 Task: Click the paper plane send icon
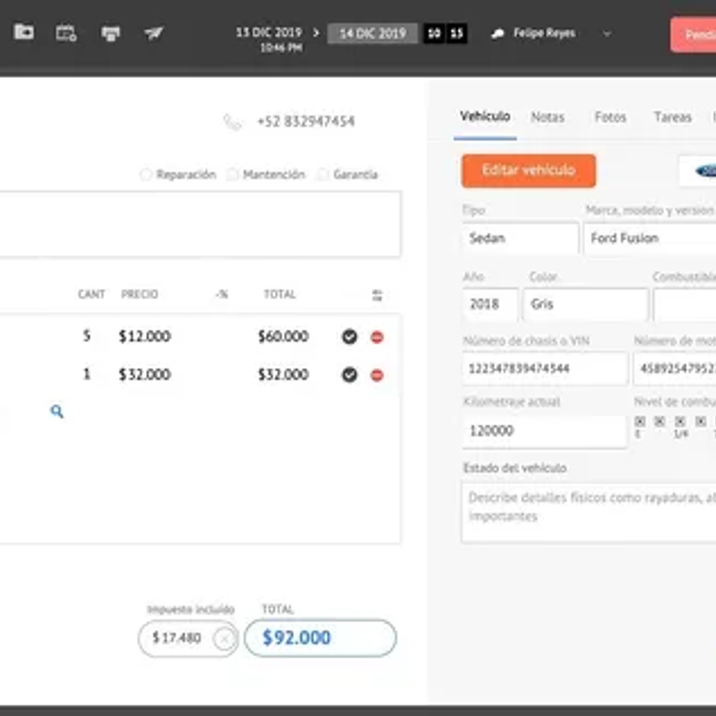(154, 33)
